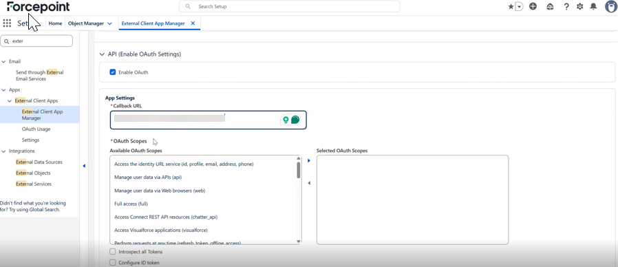Open External Services in the sidebar
The height and width of the screenshot is (267, 618).
point(34,184)
